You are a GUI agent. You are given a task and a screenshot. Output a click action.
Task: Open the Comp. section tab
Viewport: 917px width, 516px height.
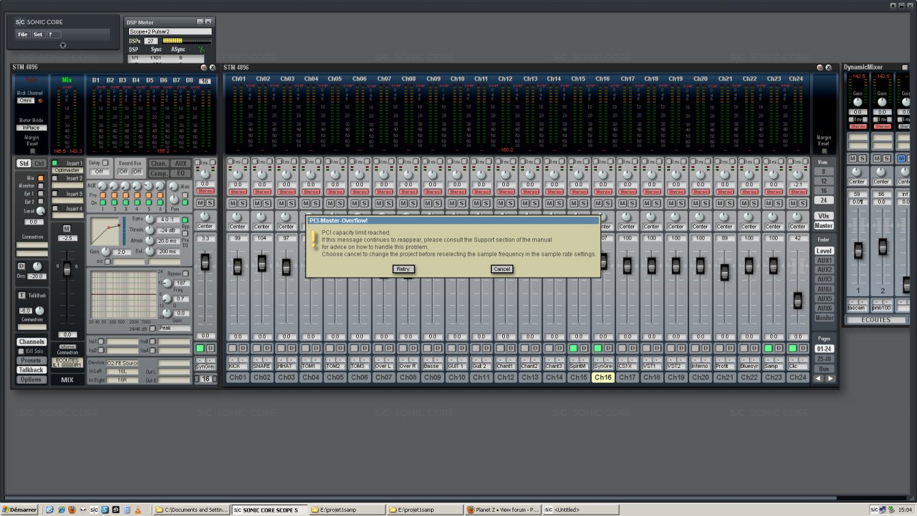[159, 173]
